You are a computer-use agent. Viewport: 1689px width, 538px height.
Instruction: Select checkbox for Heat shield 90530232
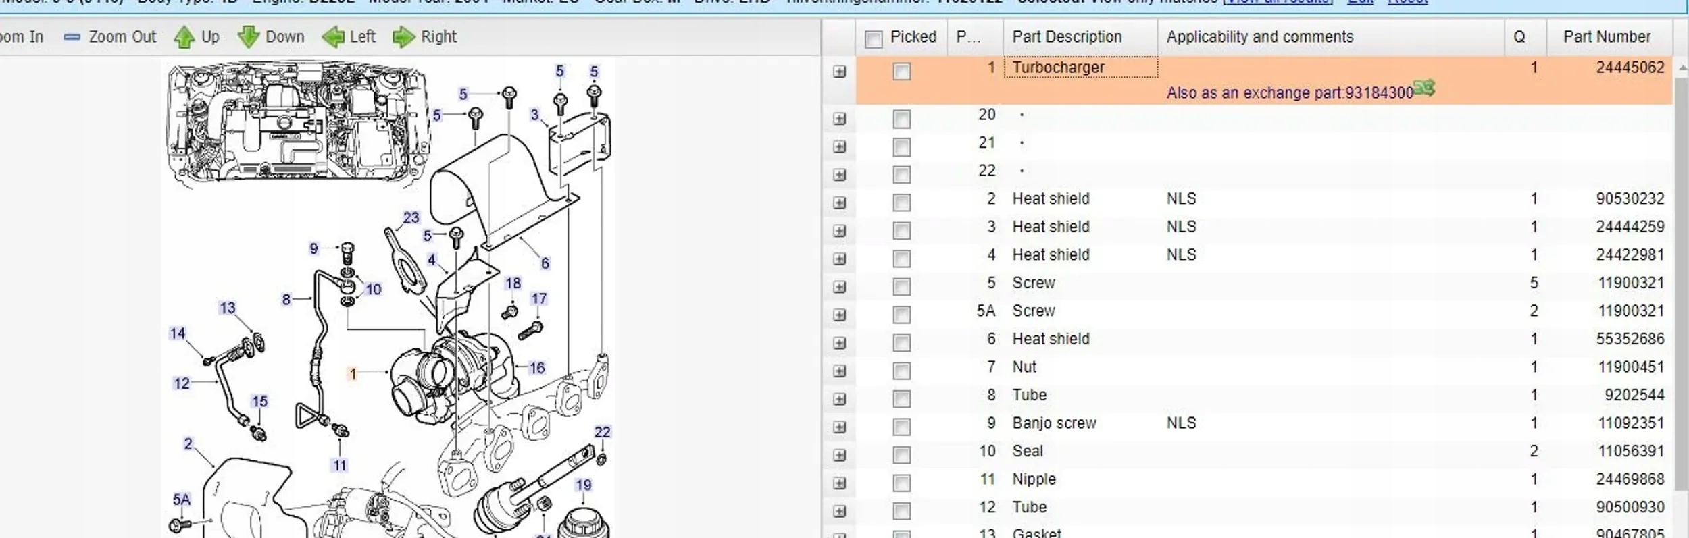coord(901,203)
